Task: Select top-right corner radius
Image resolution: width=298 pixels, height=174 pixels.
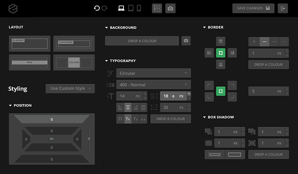Action: [232, 86]
